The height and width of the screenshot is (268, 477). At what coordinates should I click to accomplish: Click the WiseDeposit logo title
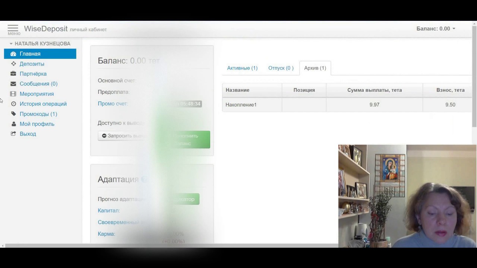[x=46, y=29]
